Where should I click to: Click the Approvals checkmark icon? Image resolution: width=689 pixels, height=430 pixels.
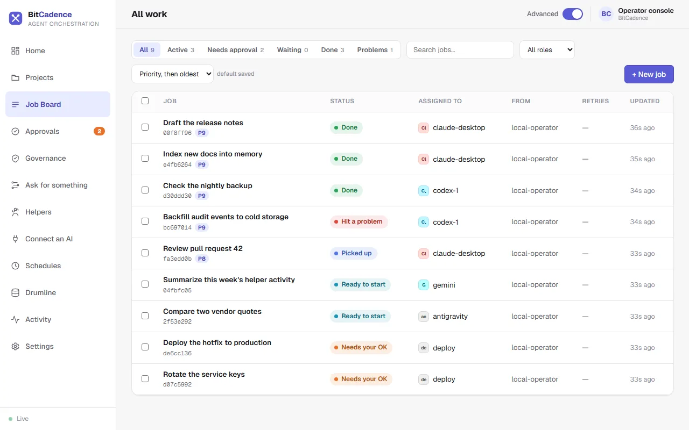15,131
